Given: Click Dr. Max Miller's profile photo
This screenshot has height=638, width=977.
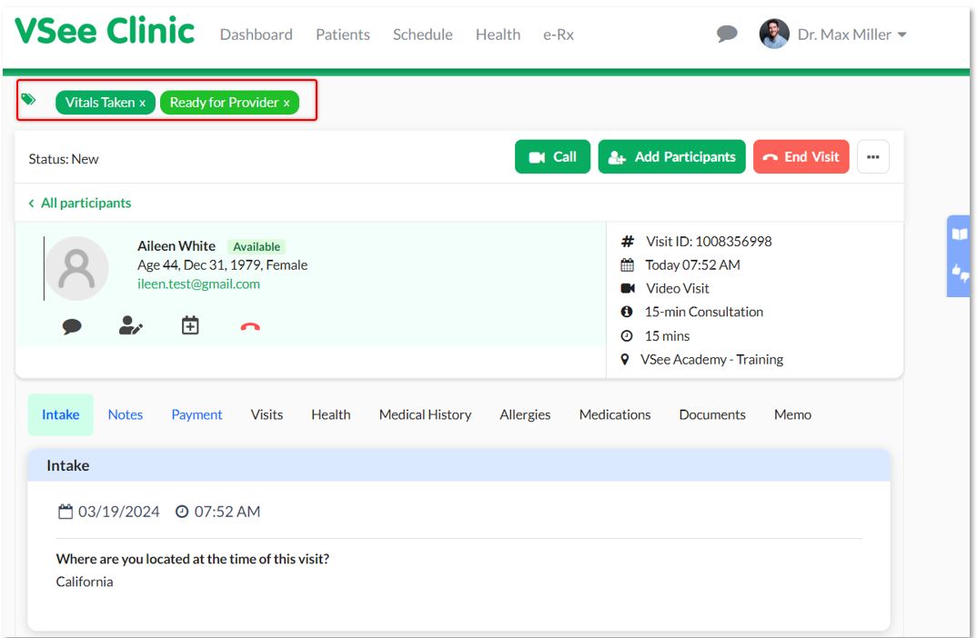Looking at the screenshot, I should 774,34.
